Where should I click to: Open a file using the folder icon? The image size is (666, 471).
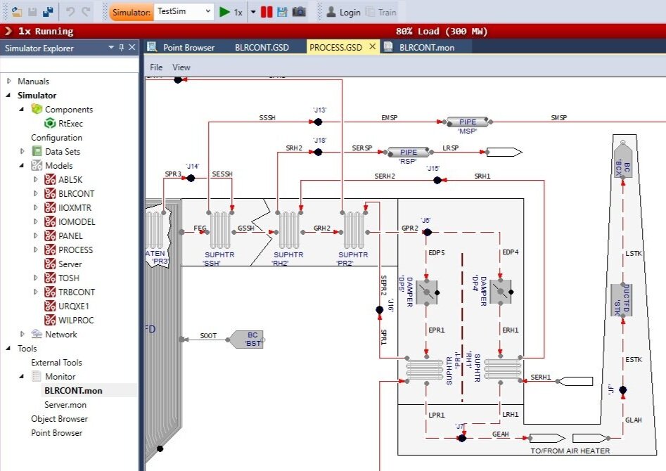[15, 11]
